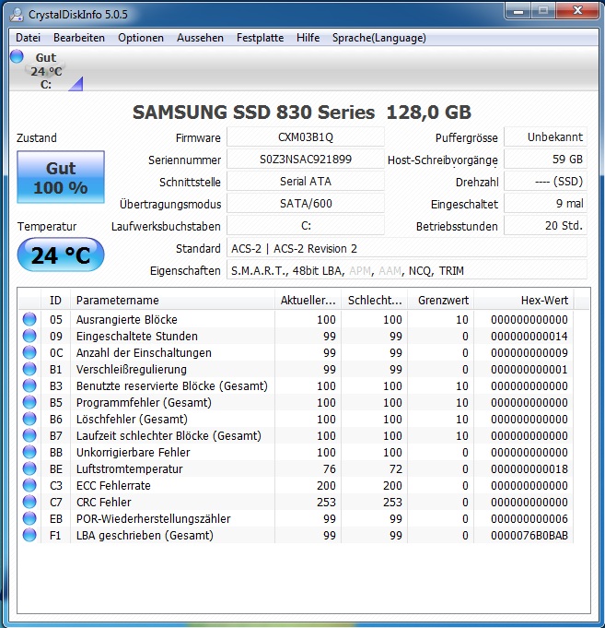Open the Festplatte menu
This screenshot has width=605, height=628.
click(260, 38)
